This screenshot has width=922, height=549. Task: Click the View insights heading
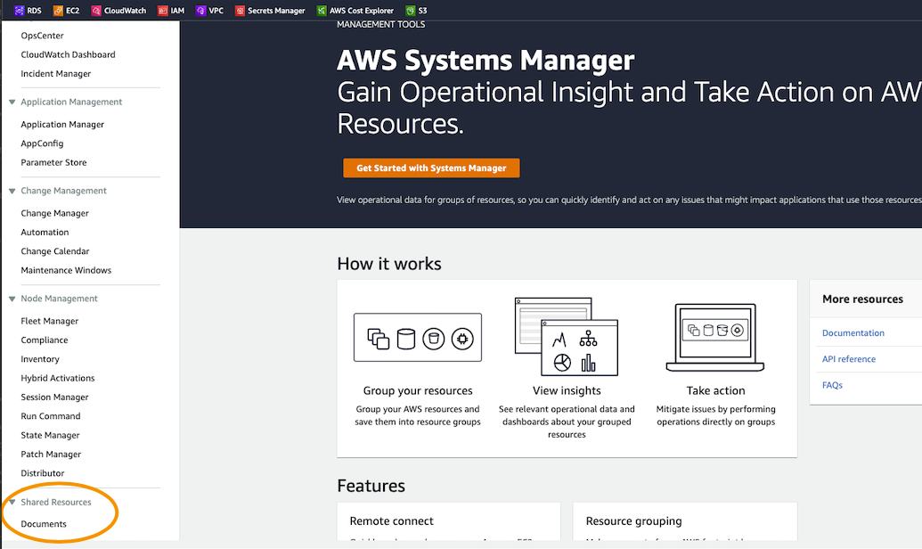pos(567,390)
